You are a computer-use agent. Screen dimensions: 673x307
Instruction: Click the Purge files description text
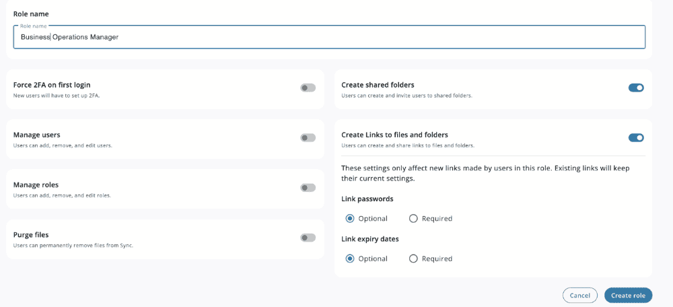pyautogui.click(x=73, y=245)
